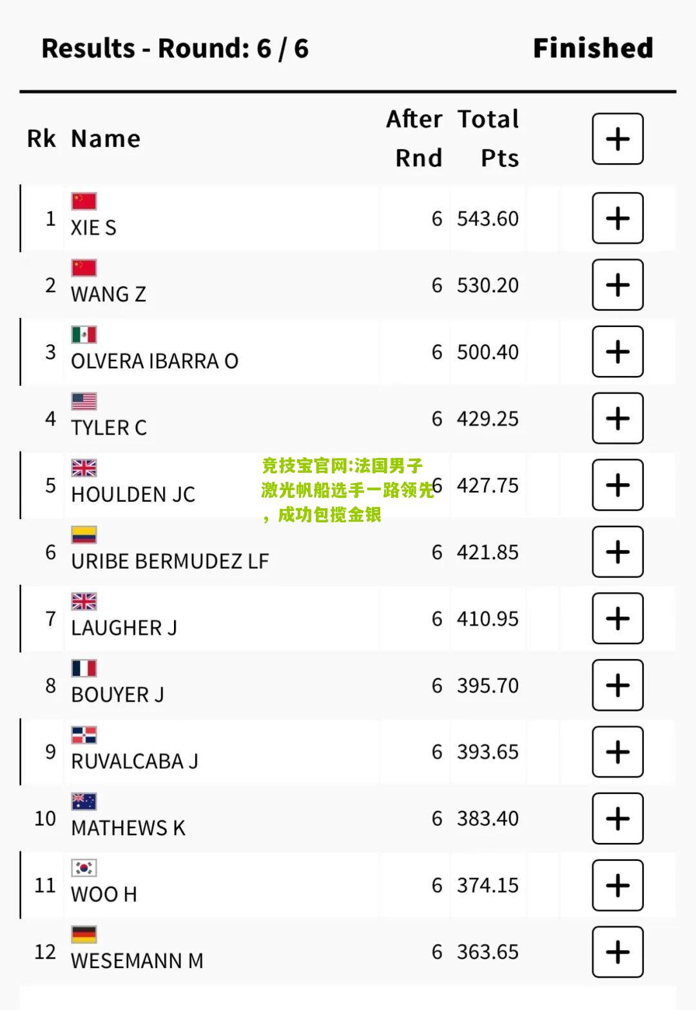696x1010 pixels.
Task: Click the USA flag above TYLER C
Action: 84,401
